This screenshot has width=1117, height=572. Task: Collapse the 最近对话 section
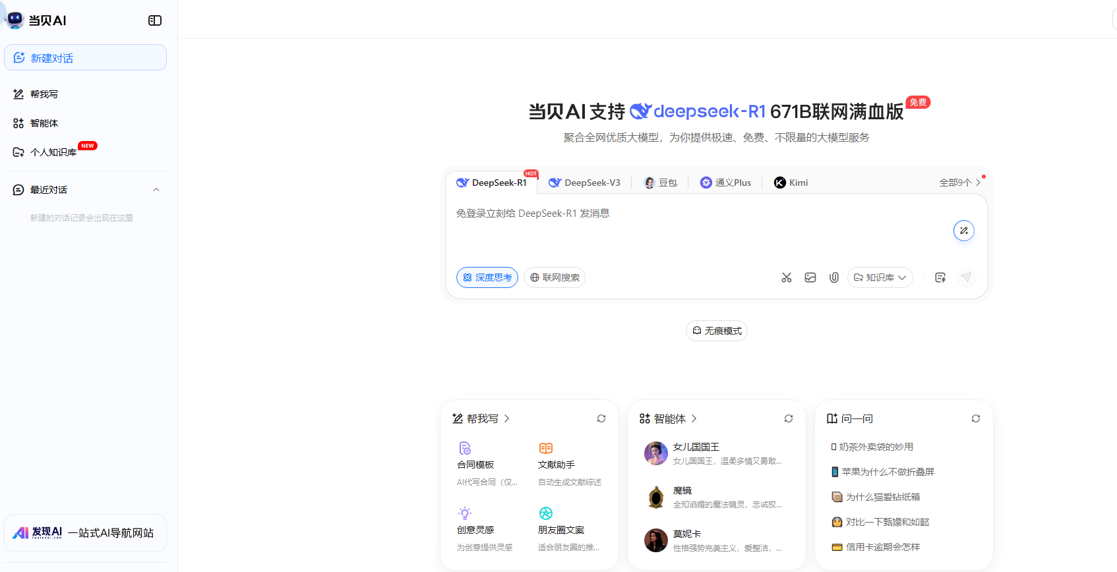tap(156, 190)
